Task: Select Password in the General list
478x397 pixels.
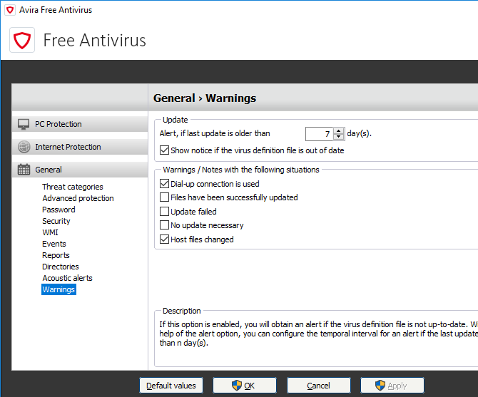Action: click(x=59, y=210)
